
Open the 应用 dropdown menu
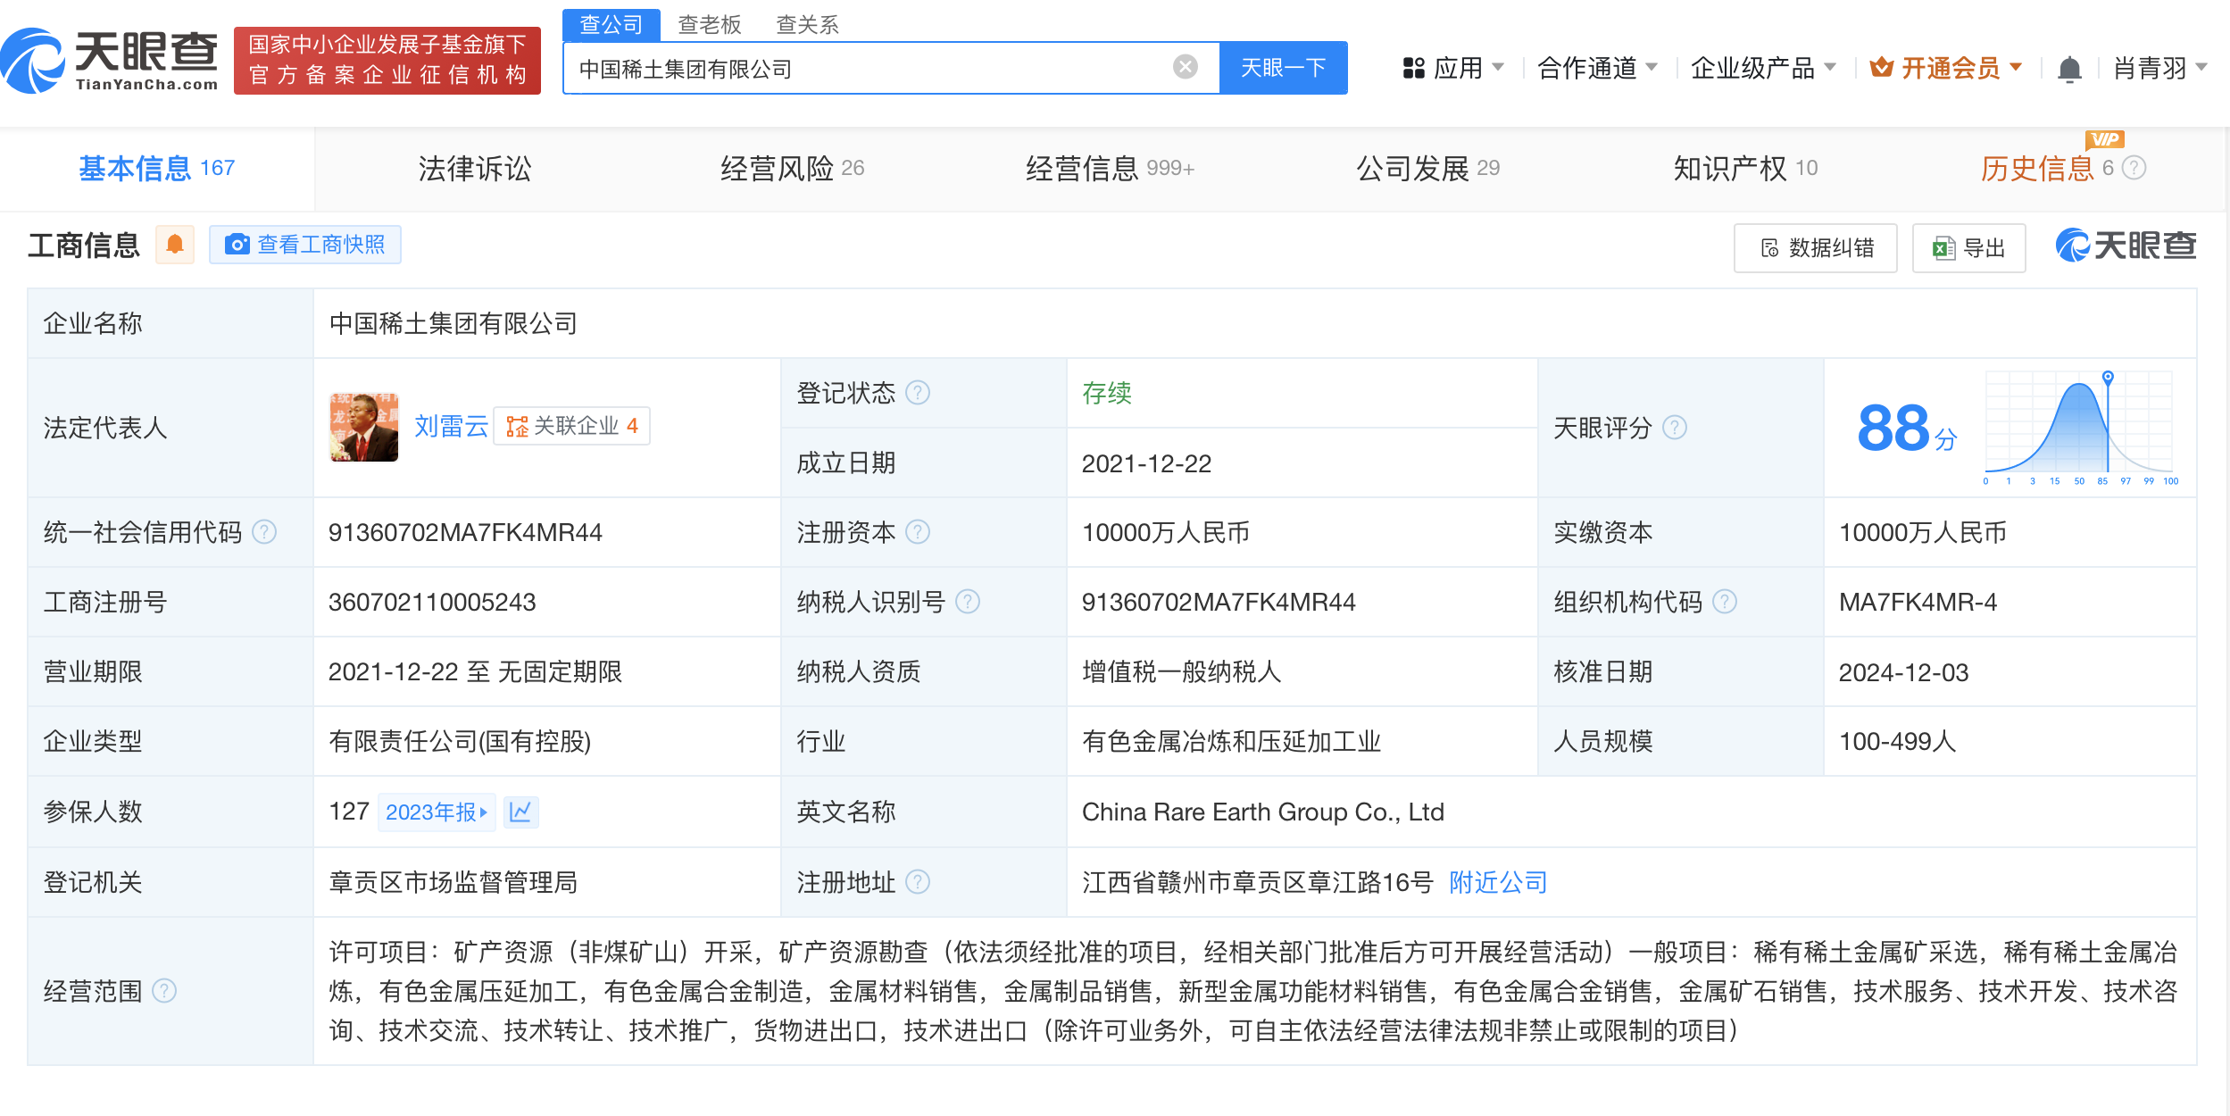point(1453,68)
